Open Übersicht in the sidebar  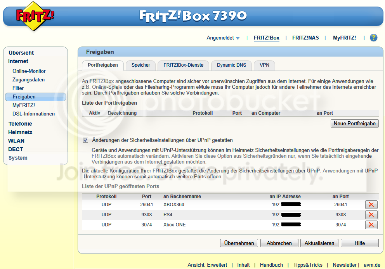coord(21,53)
